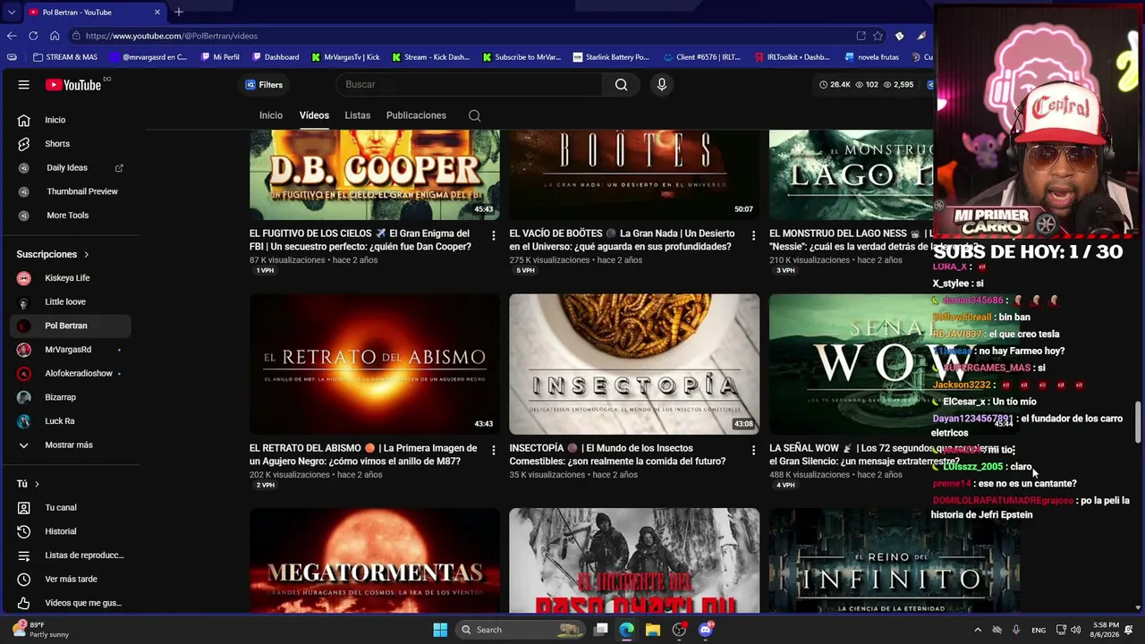Viewport: 1145px width, 644px height.
Task: Open El Fugitivo de los Cielos video title
Action: (360, 241)
